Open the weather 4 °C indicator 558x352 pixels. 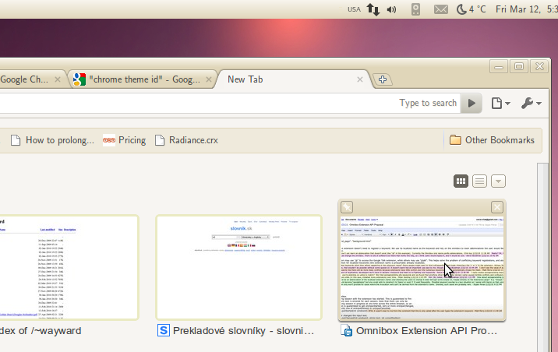[x=471, y=9]
